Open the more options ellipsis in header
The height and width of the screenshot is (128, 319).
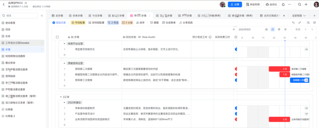(x=290, y=4)
